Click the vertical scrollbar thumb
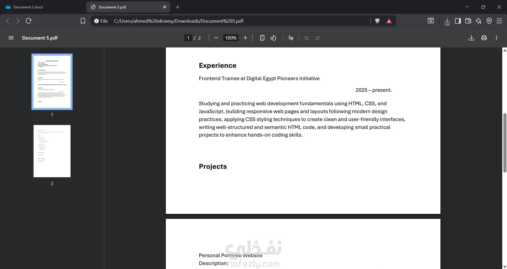This screenshot has height=269, width=507. point(505,143)
